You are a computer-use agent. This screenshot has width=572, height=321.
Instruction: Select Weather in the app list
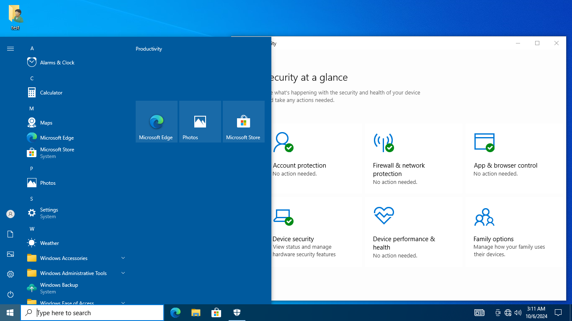pos(76,243)
